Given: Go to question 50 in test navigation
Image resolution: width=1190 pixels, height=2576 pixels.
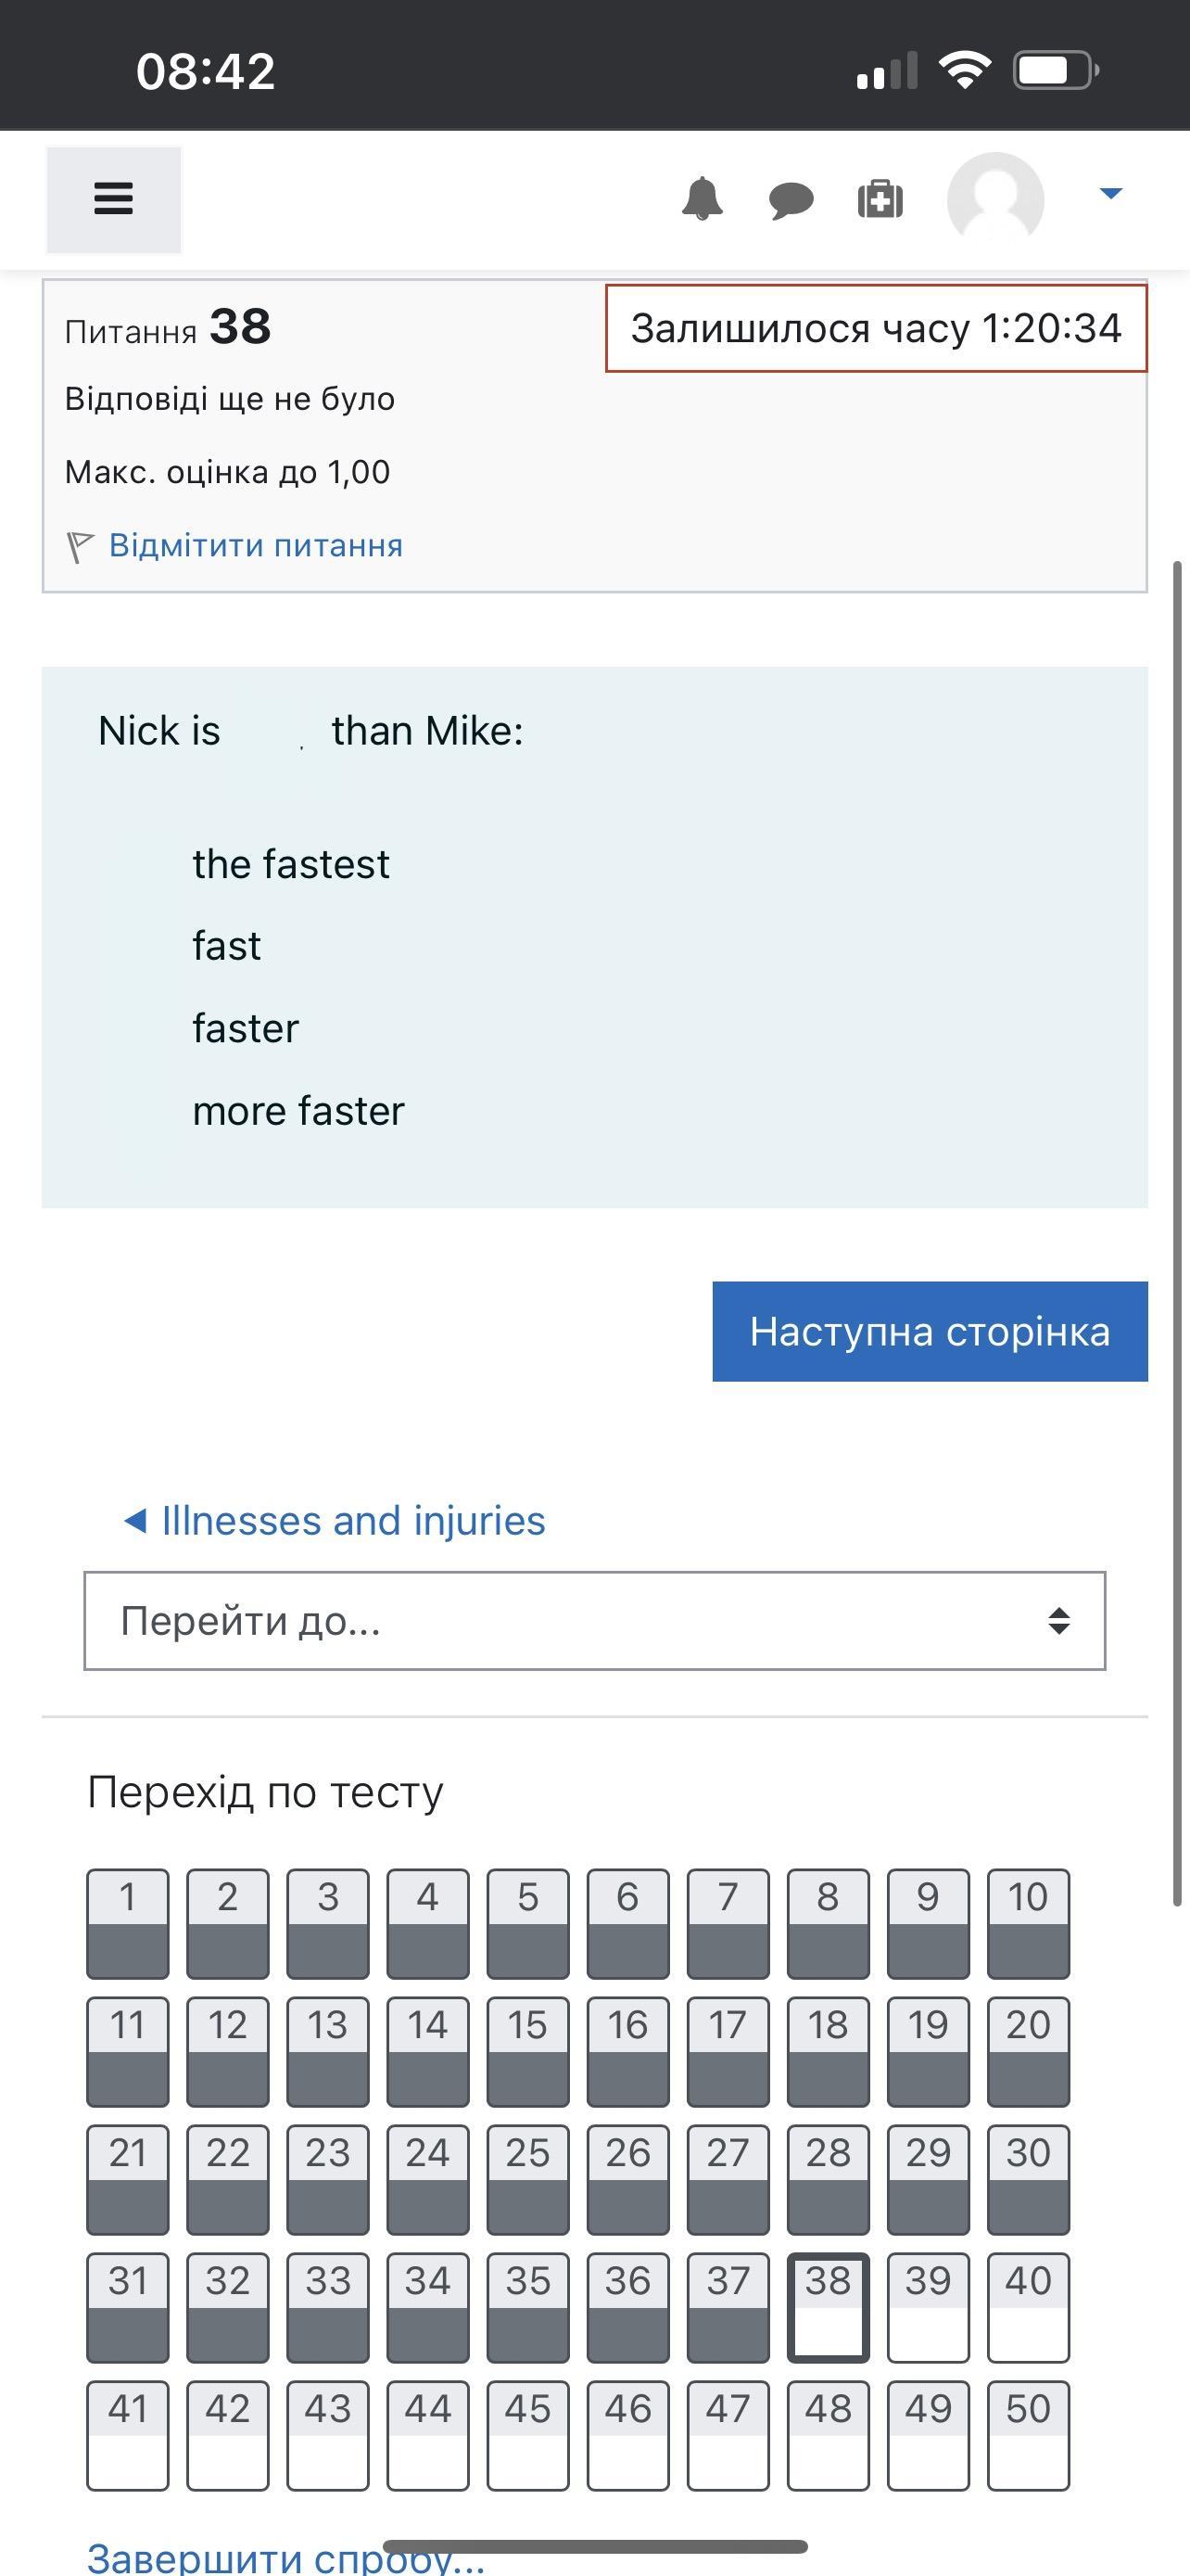Looking at the screenshot, I should [x=1027, y=2435].
